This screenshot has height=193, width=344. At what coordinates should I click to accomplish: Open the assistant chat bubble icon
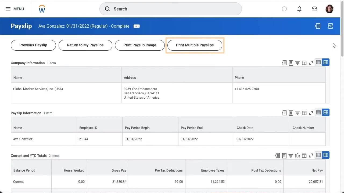[x=284, y=9]
